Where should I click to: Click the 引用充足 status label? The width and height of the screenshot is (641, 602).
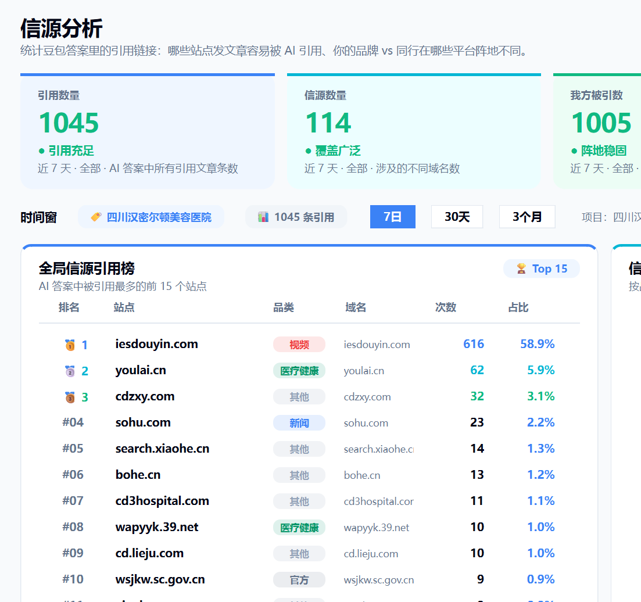71,151
